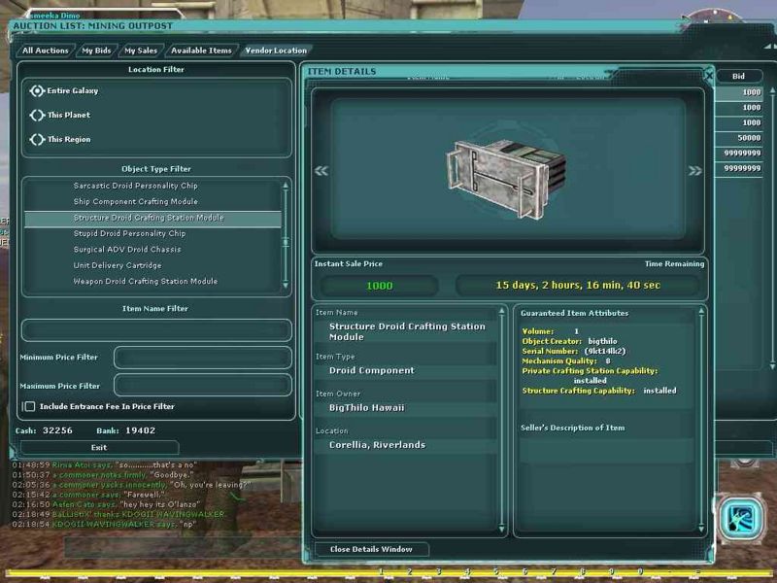The height and width of the screenshot is (583, 777).
Task: Select the This Planet location filter
Action: tap(37, 115)
